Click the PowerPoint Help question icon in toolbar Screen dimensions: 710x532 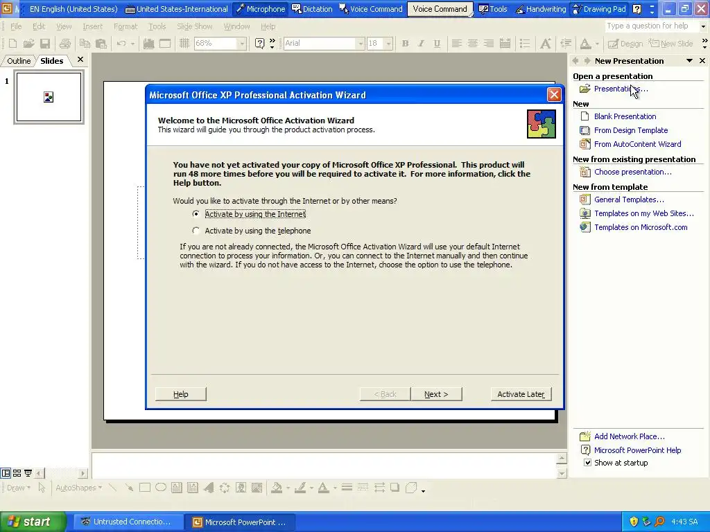[x=259, y=44]
